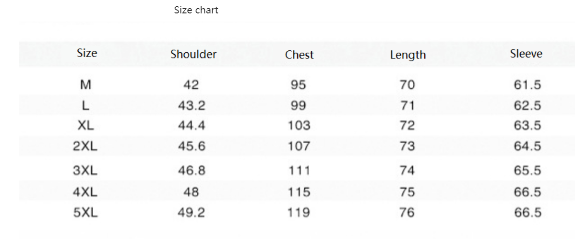This screenshot has height=239, width=575.
Task: Click the Sleeve column header
Action: pyautogui.click(x=526, y=54)
